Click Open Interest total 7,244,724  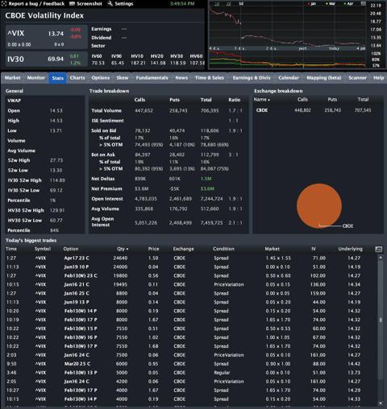212,199
